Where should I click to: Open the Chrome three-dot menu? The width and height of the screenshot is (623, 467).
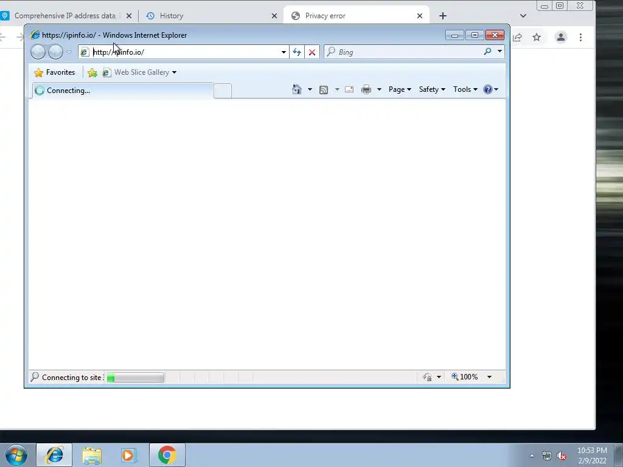pyautogui.click(x=580, y=37)
